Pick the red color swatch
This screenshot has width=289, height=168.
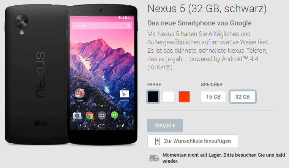tap(184, 97)
